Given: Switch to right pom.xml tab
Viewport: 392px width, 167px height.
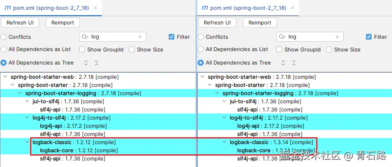Looking at the screenshot, I should (248, 8).
